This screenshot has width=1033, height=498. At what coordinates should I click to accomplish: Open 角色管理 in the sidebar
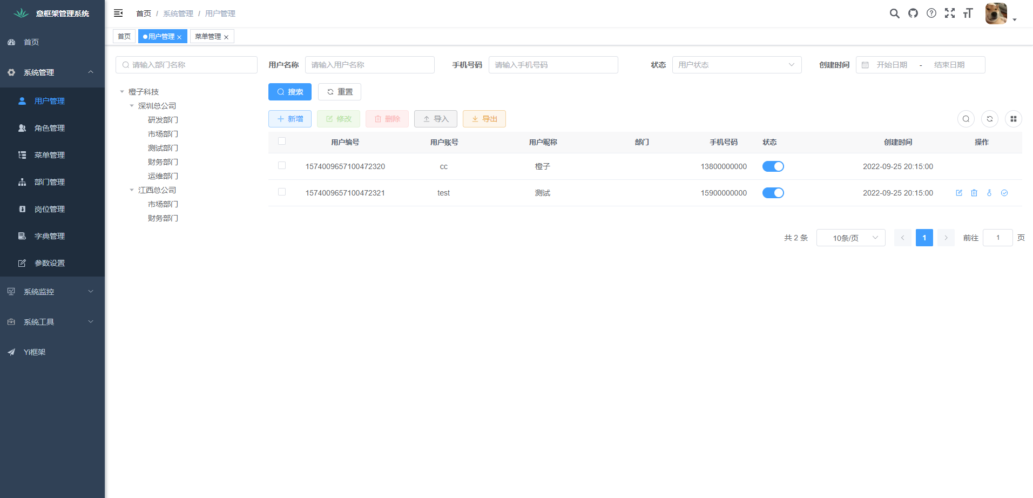coord(49,128)
